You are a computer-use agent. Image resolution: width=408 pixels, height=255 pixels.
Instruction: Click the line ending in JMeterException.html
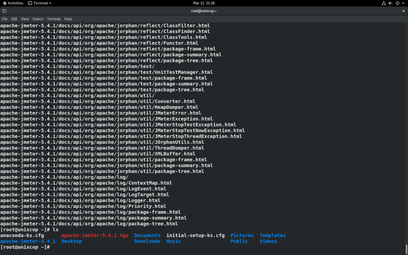tap(106, 119)
